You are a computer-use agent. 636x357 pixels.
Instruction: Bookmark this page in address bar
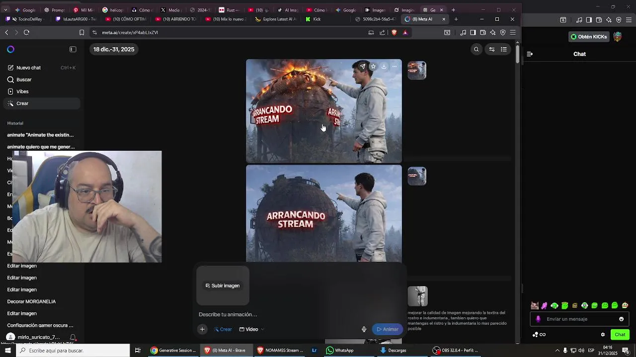tap(82, 32)
